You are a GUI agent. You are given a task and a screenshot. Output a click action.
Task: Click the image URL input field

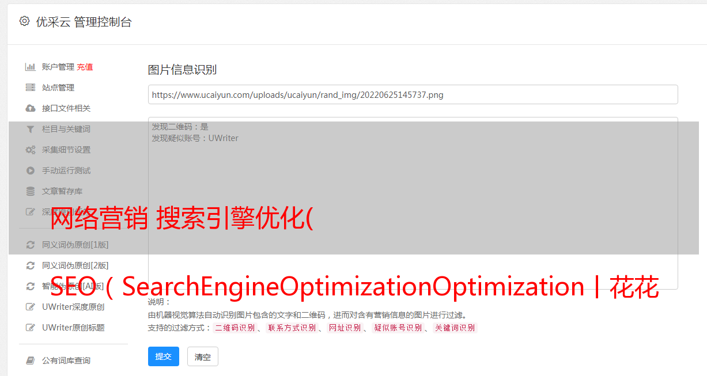coord(413,94)
